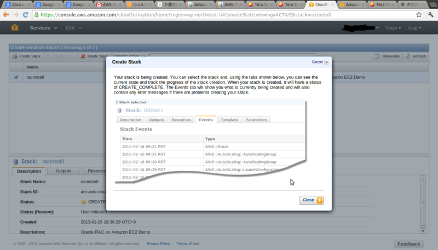Go back using browser back arrow
Viewport: 438px width, 250px height.
[x=6, y=15]
